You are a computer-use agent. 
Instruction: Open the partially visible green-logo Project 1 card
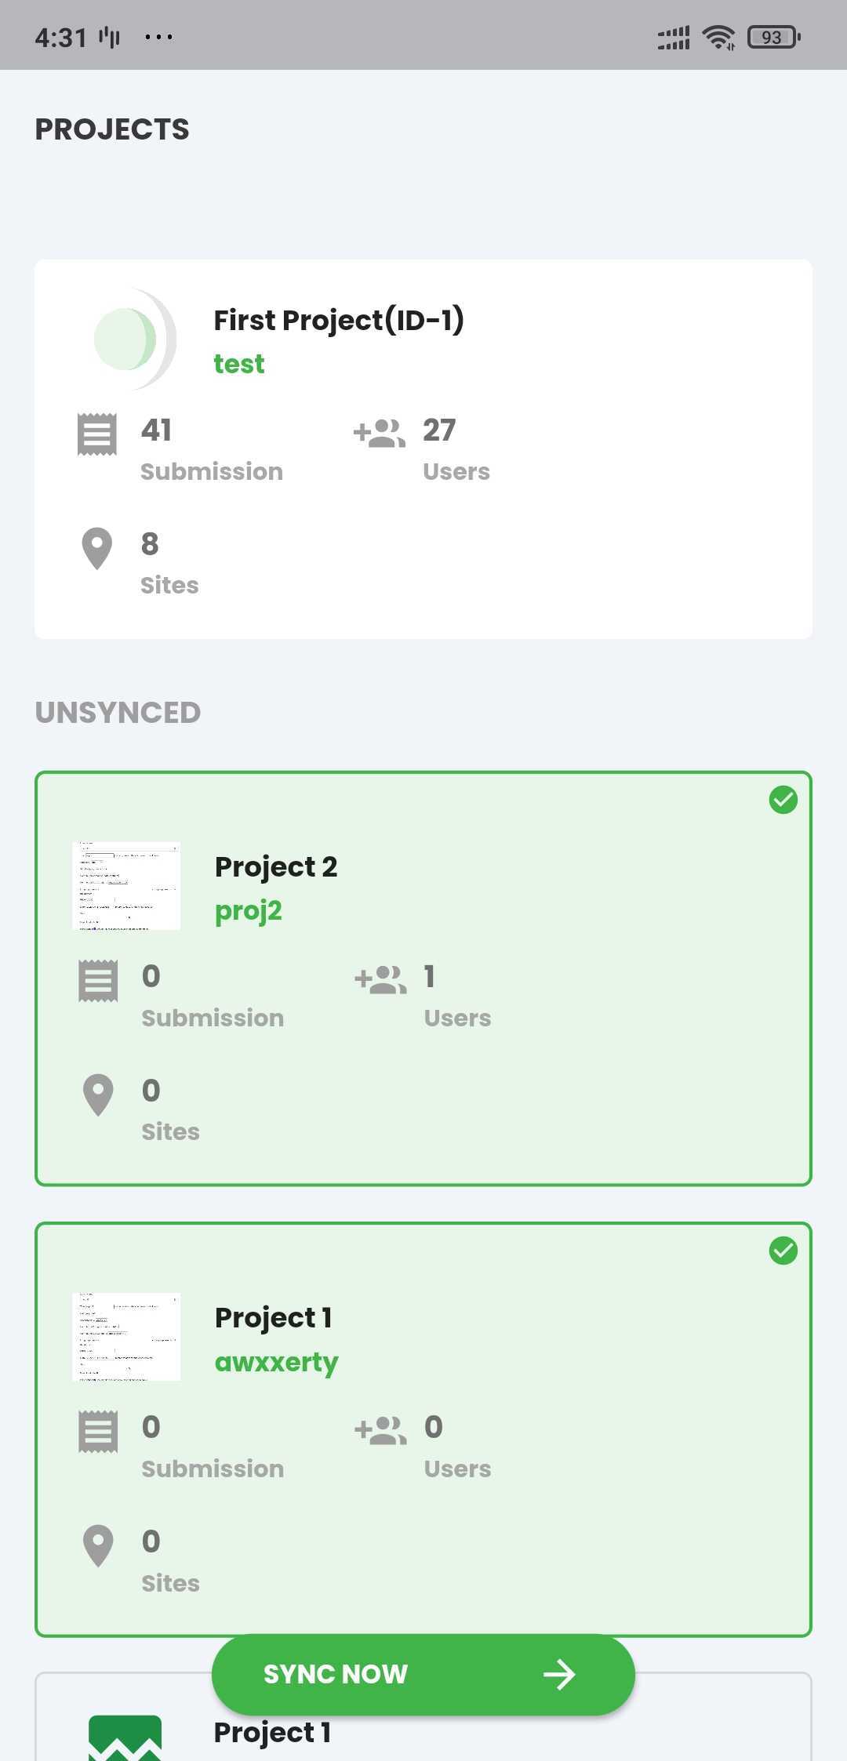coord(423,1717)
